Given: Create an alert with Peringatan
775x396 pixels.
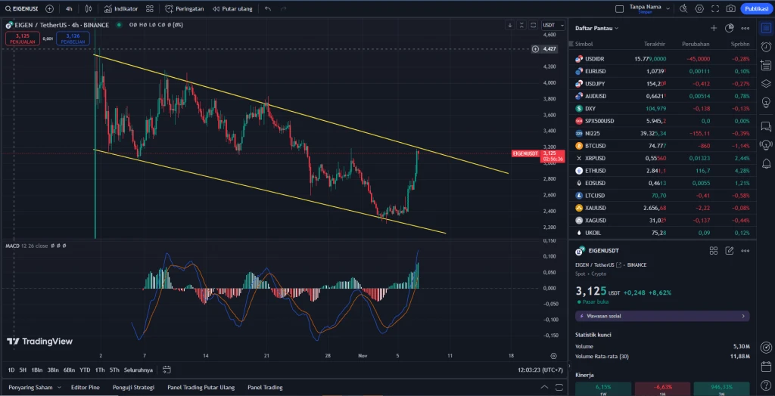Looking at the screenshot, I should 185,9.
